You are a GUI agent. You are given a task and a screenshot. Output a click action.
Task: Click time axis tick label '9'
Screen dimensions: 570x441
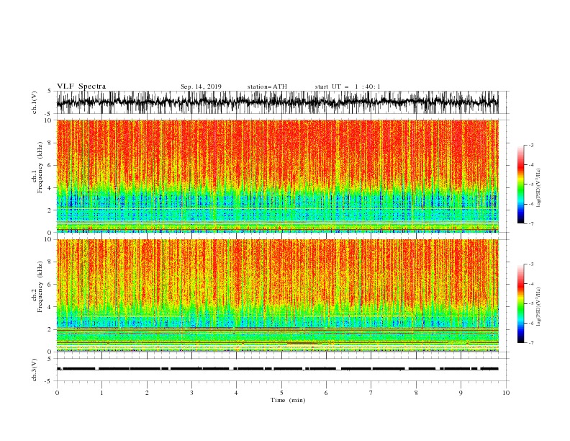tap(461, 393)
